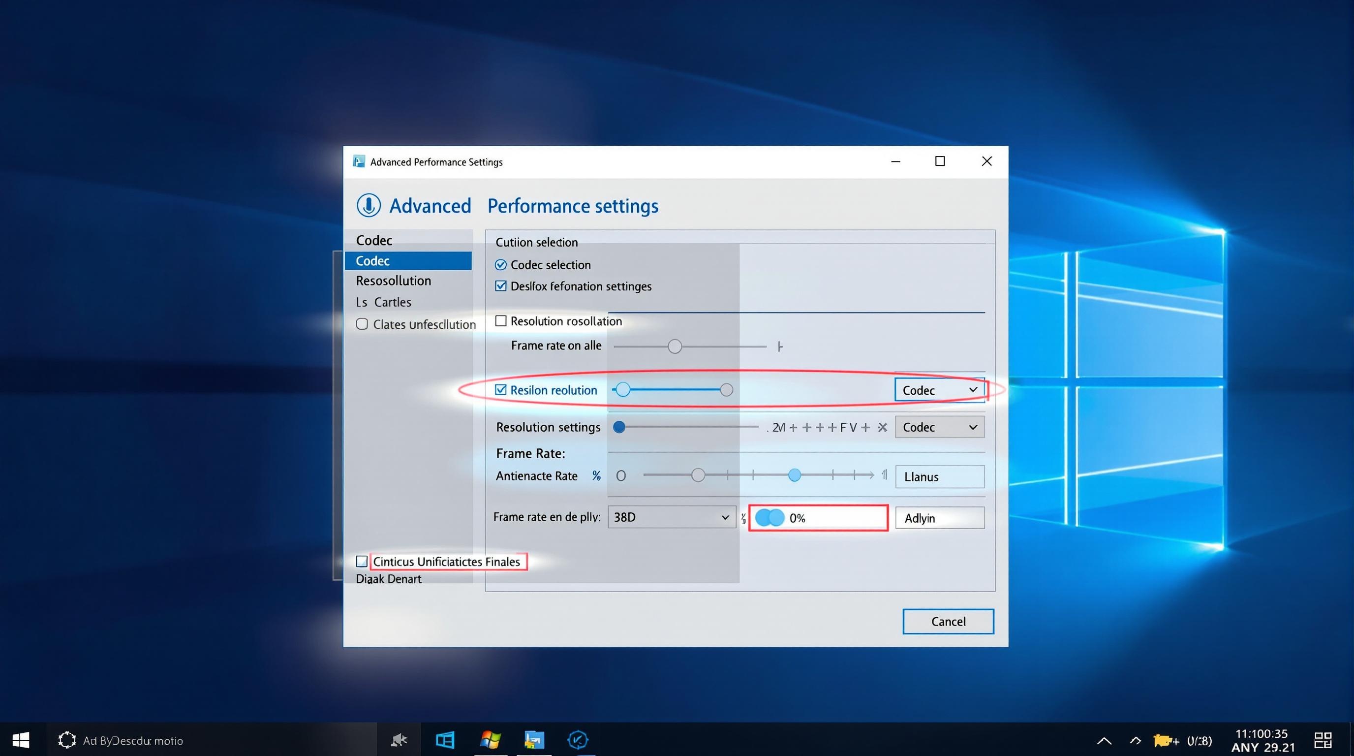
Task: Tick the Clates unfescllution checkbox
Action: tap(362, 324)
